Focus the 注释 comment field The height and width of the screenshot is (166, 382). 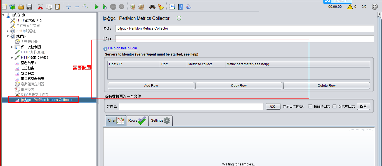245,39
